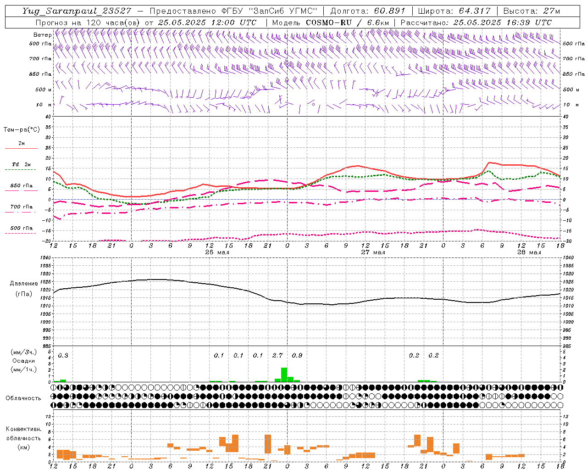Viewport: 587px width, 470px height.
Task: Click the 27 мая date label
Action: tap(373, 252)
